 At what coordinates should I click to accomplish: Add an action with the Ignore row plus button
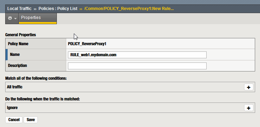pyautogui.click(x=249, y=108)
